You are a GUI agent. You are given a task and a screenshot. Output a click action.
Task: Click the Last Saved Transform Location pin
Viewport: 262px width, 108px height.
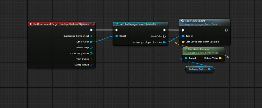pos(183,42)
